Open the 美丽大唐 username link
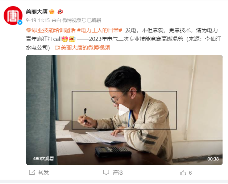 click(x=37, y=12)
